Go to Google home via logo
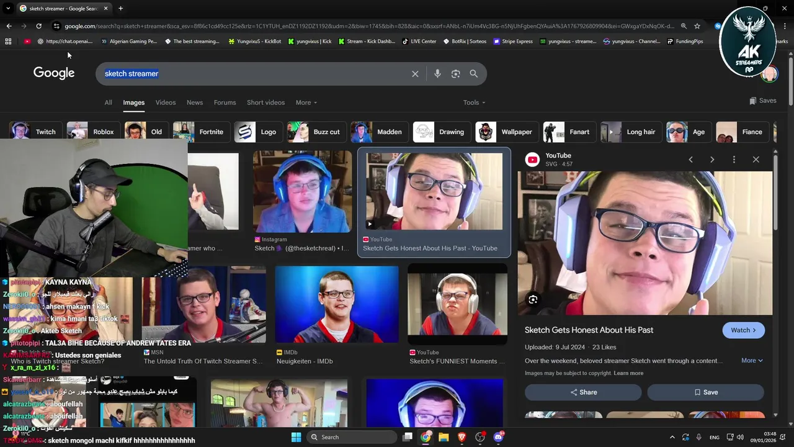 point(54,73)
